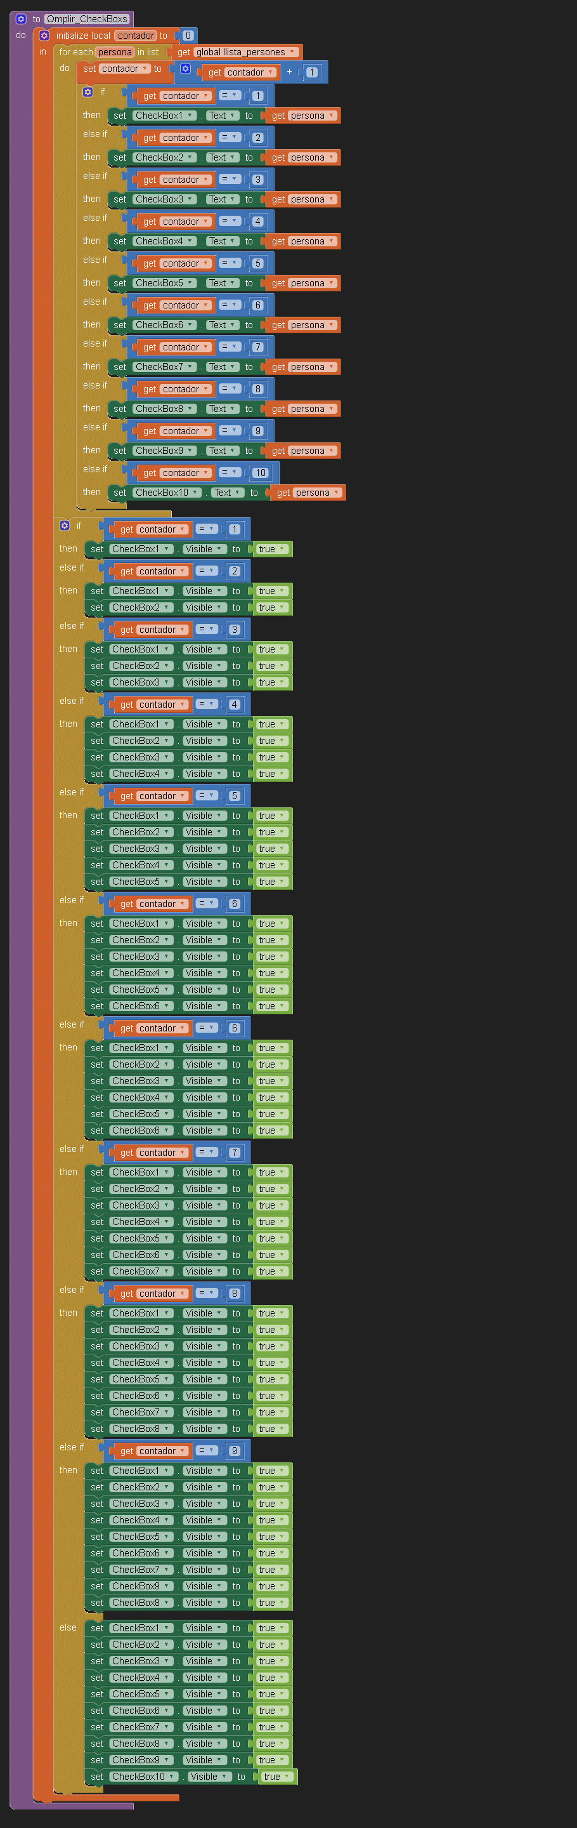577x1828 pixels.
Task: Open gear on the Visible-setting if block
Action: pos(65,526)
